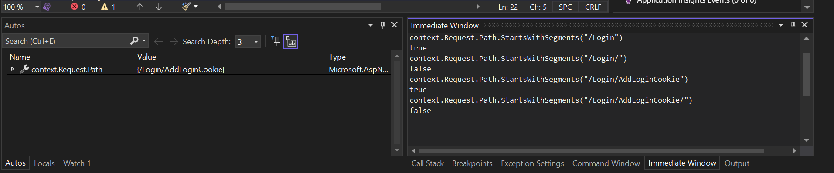Screen dimensions: 834x173
Task: Click Immediate Window horizontal scrollbar right arrow
Action: (794, 151)
